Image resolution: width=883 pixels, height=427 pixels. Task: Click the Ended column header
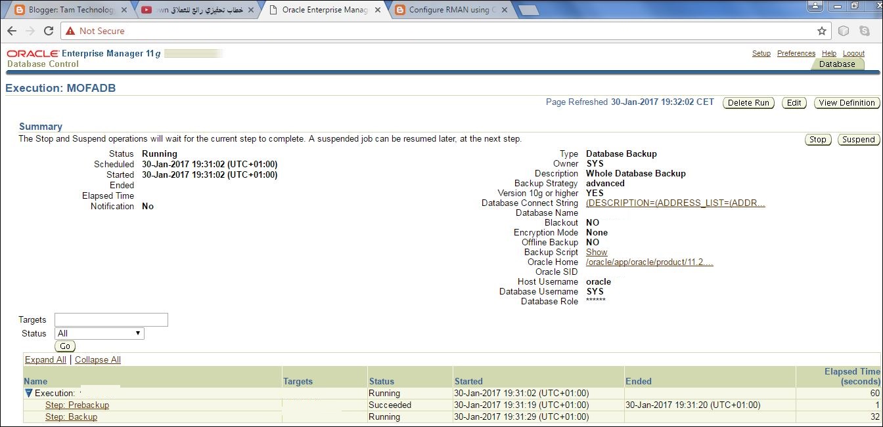(x=639, y=381)
